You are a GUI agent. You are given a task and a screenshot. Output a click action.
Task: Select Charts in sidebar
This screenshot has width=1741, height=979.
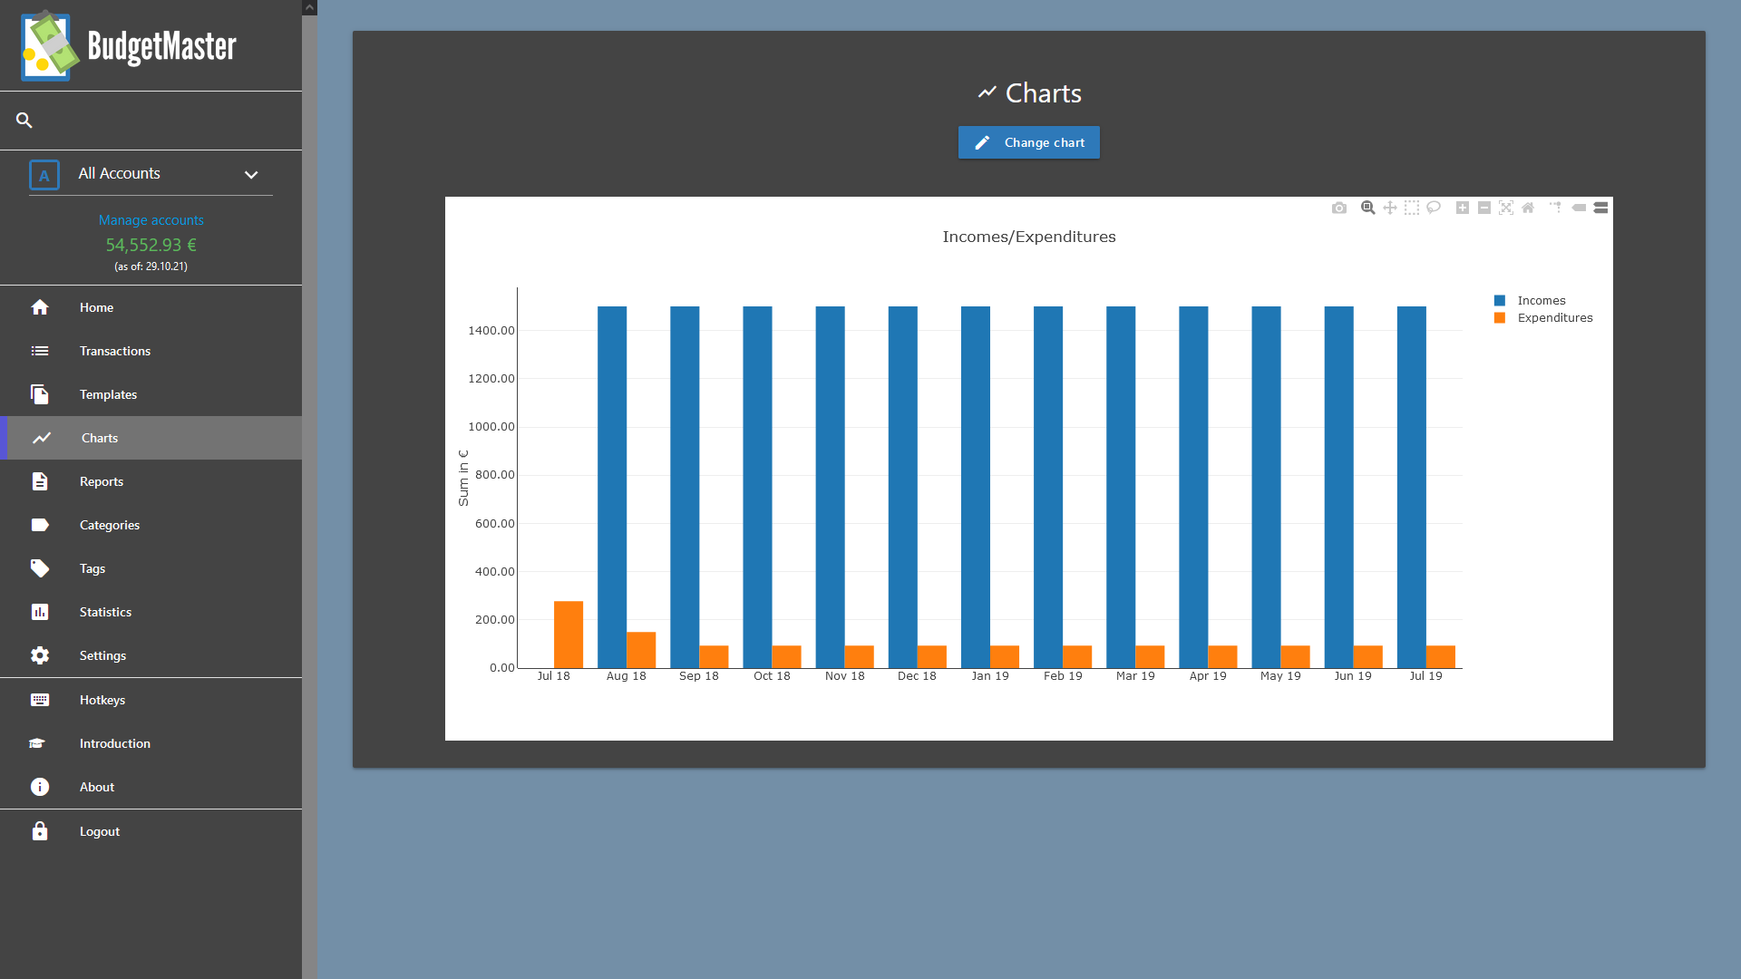pos(151,438)
